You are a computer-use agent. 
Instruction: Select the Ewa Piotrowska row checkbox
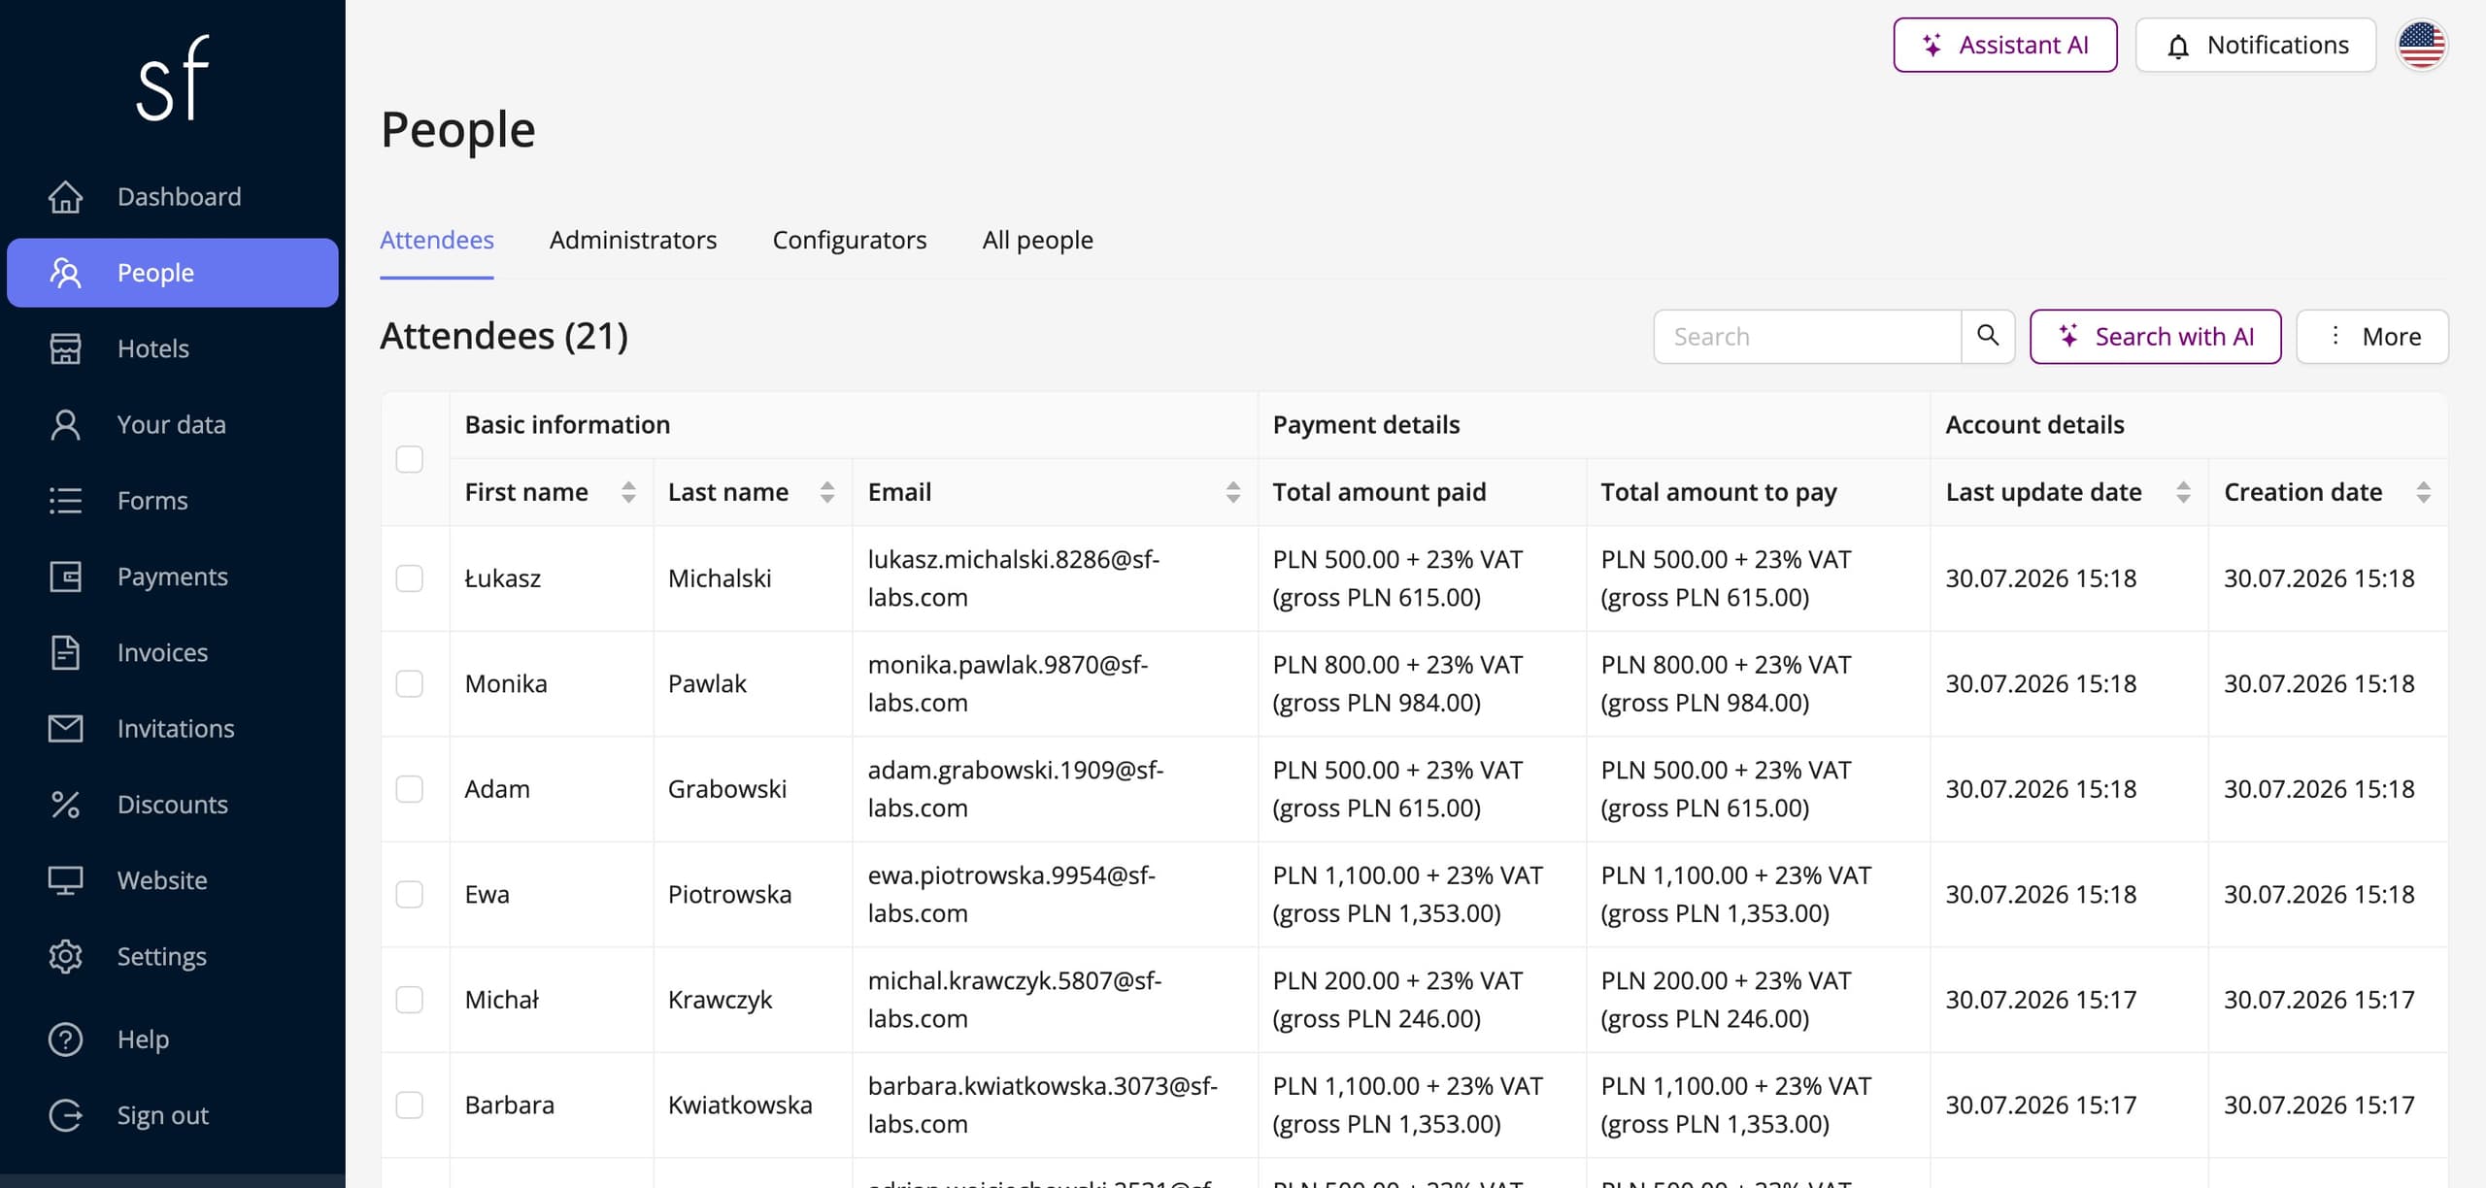pyautogui.click(x=410, y=894)
